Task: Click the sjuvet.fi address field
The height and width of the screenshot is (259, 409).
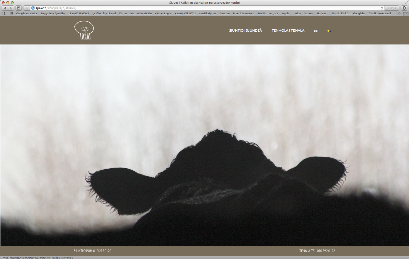Action: tap(204, 8)
